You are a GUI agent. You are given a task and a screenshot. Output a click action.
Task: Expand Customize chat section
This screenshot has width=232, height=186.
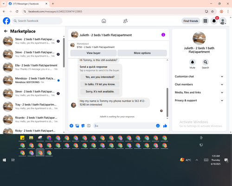click(199, 76)
